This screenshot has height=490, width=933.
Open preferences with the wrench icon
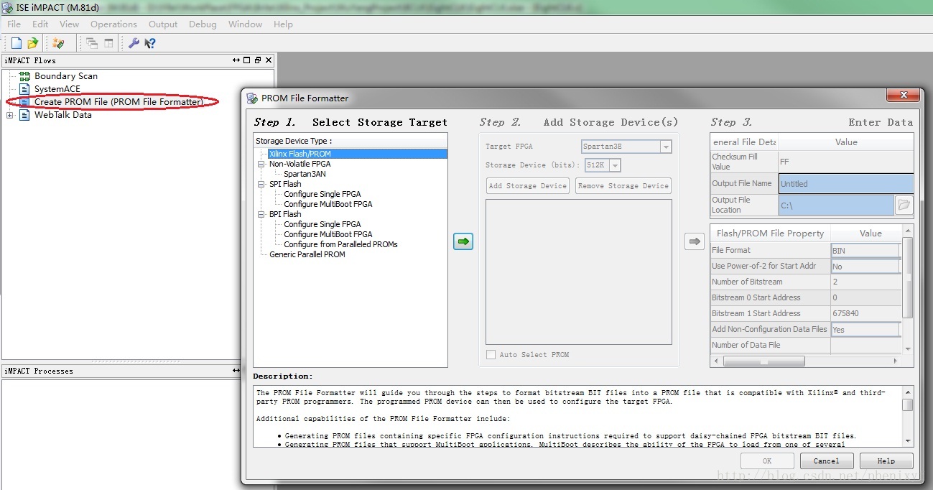click(134, 43)
